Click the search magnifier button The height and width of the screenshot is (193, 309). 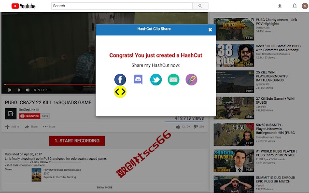(200, 6)
